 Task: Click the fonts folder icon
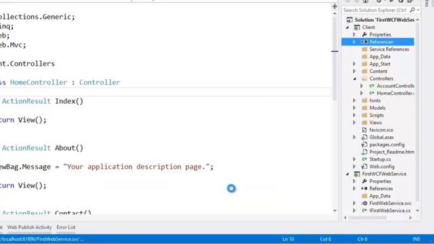tap(364, 100)
